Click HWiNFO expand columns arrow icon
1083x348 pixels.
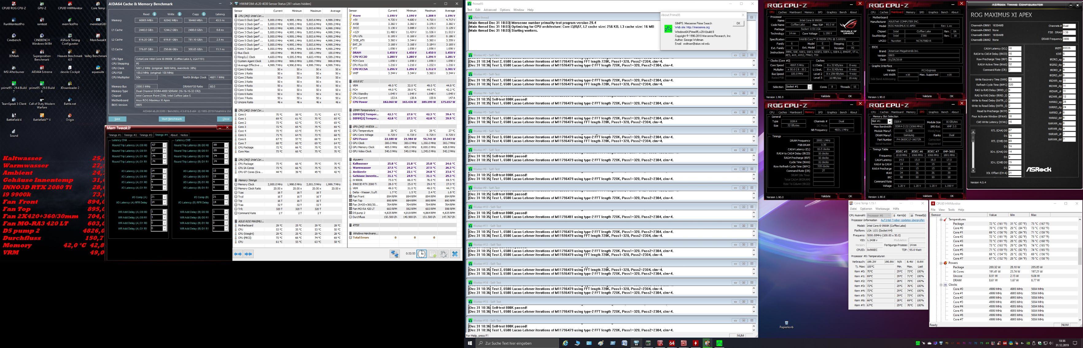(238, 254)
